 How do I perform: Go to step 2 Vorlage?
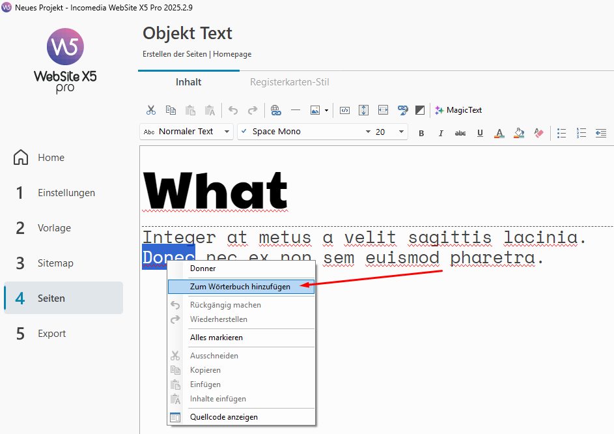pos(54,228)
